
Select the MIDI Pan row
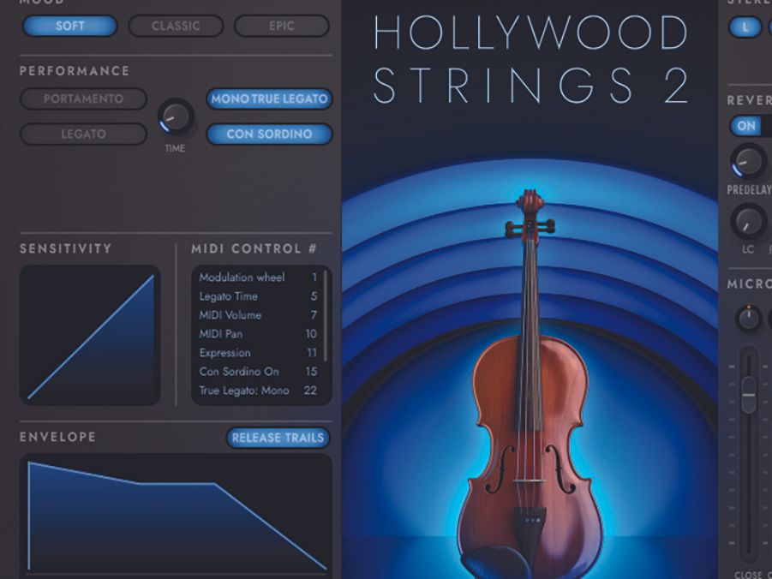point(258,333)
